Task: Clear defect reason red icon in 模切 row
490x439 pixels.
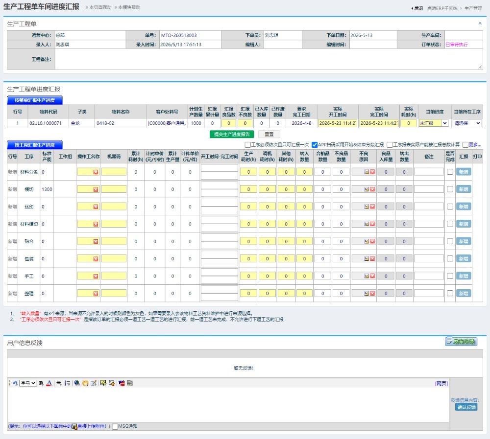Action: 372,189
